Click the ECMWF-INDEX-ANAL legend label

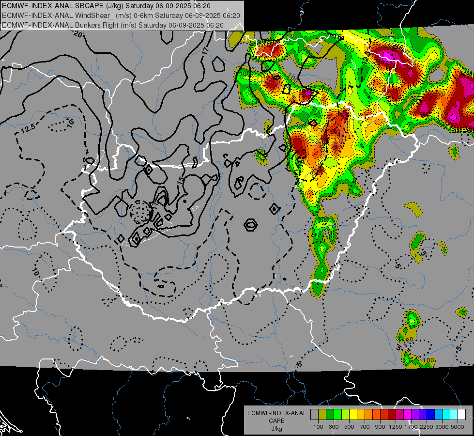[x=276, y=413]
